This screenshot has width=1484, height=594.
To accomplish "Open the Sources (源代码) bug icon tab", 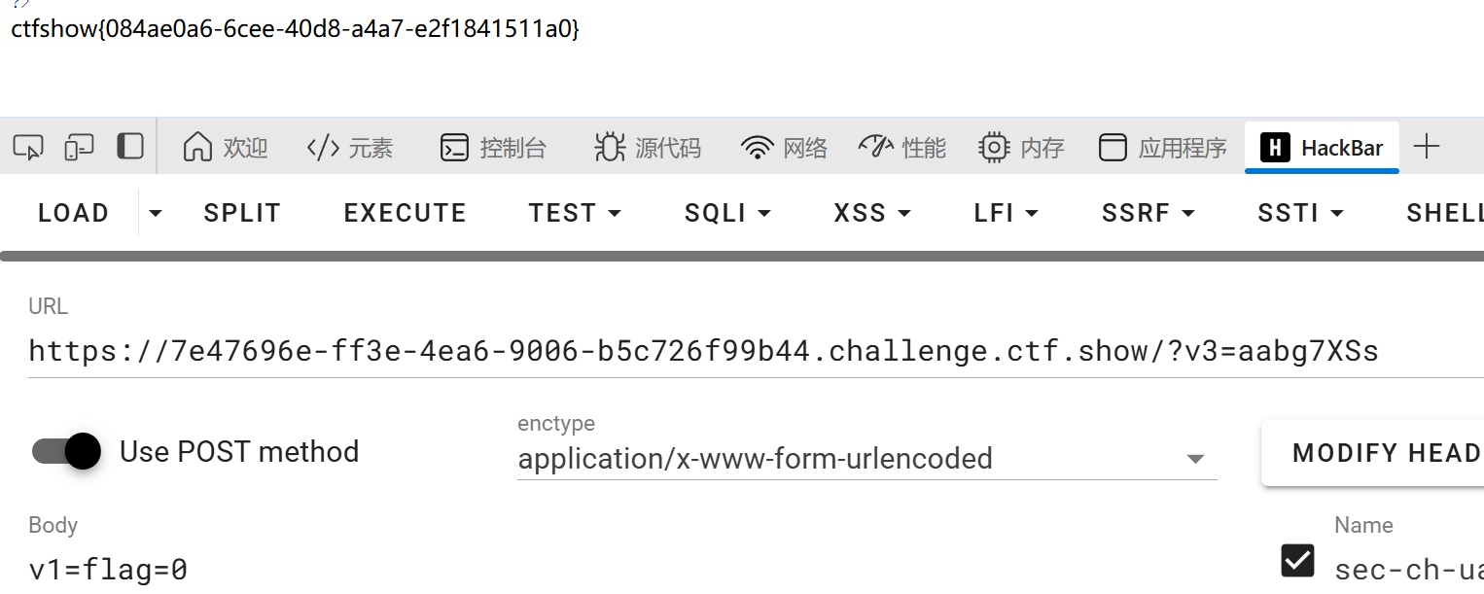I will tap(648, 148).
